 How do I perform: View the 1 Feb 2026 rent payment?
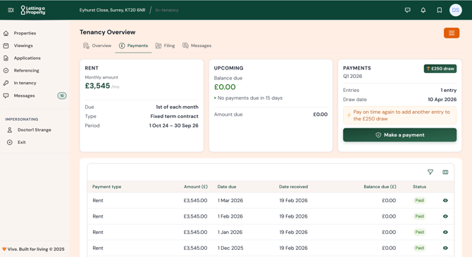[x=445, y=216]
